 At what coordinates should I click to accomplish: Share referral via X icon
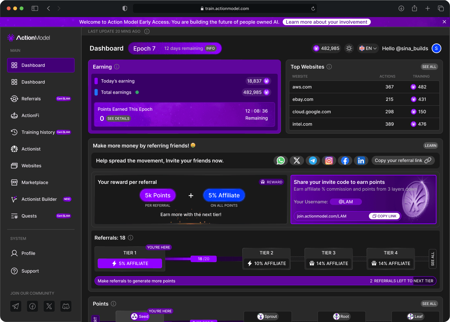tap(297, 160)
